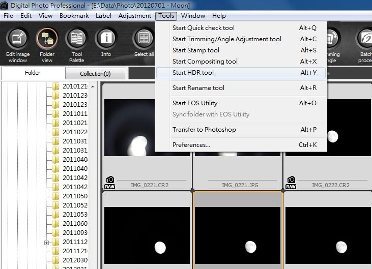Open the Label menu
The width and height of the screenshot is (372, 269).
click(103, 16)
